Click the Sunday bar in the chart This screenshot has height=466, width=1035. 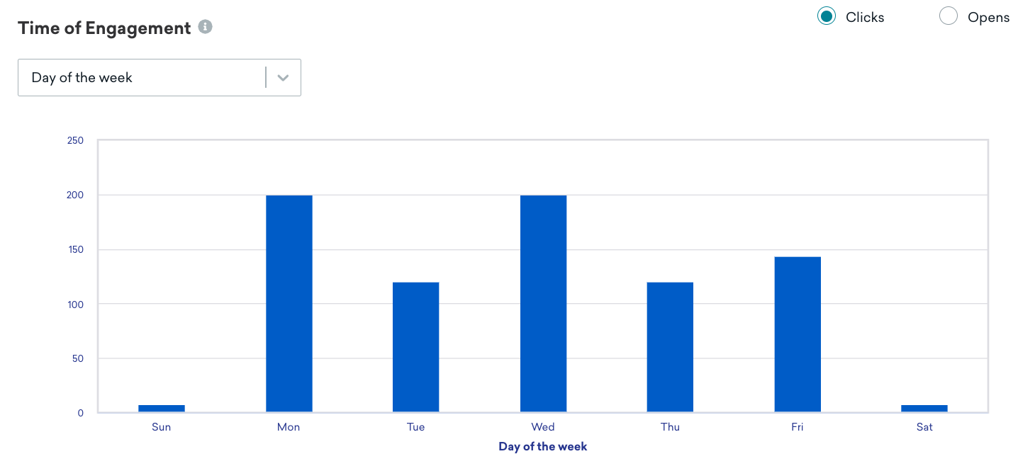coord(162,409)
